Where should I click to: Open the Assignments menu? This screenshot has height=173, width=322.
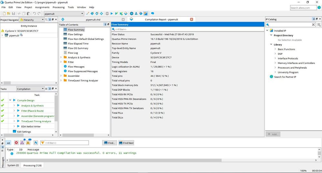pos(42,7)
